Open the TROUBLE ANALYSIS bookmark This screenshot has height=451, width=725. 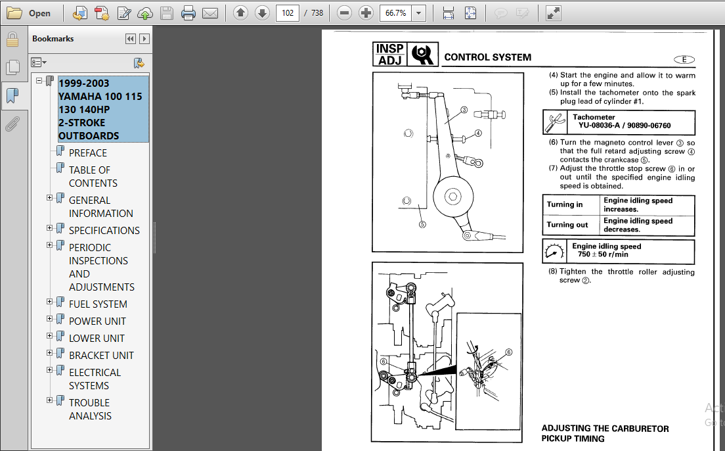point(90,410)
